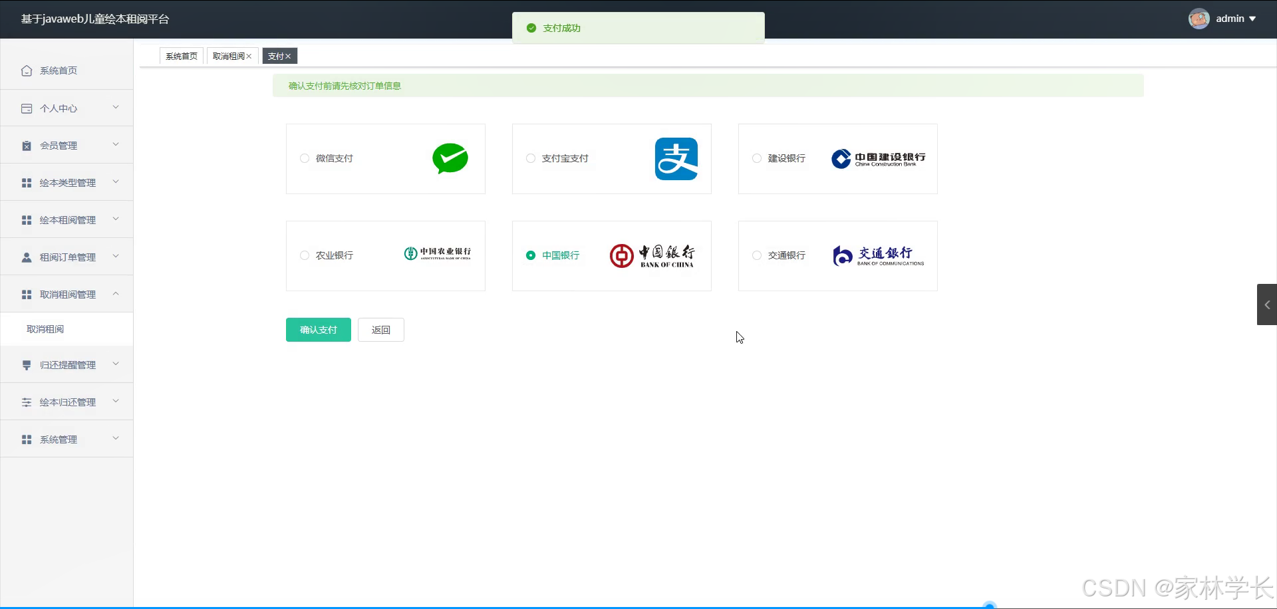Click the platform title 基于javaweb儿童绘本租阅平台

pyautogui.click(x=95, y=19)
